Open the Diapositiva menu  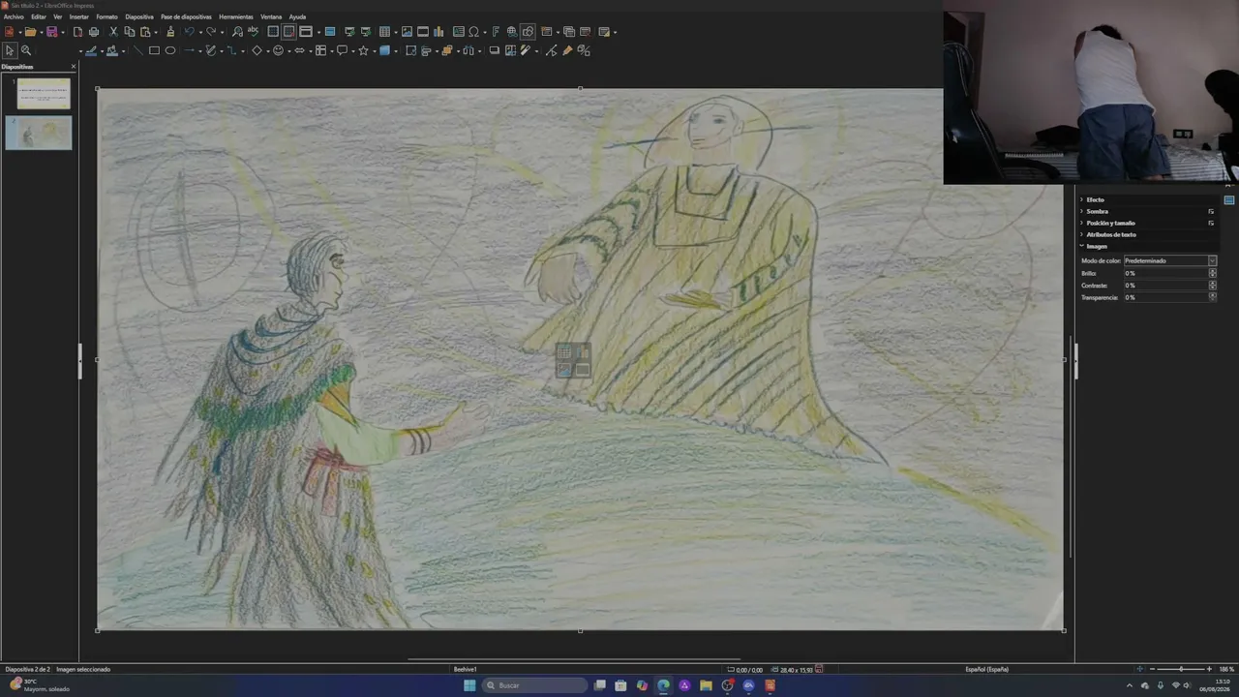click(139, 16)
